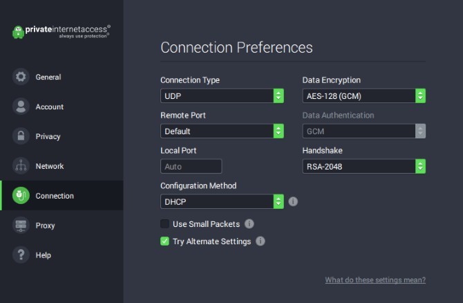
Task: Open the Connection Type UDP dropdown
Action: pos(222,95)
